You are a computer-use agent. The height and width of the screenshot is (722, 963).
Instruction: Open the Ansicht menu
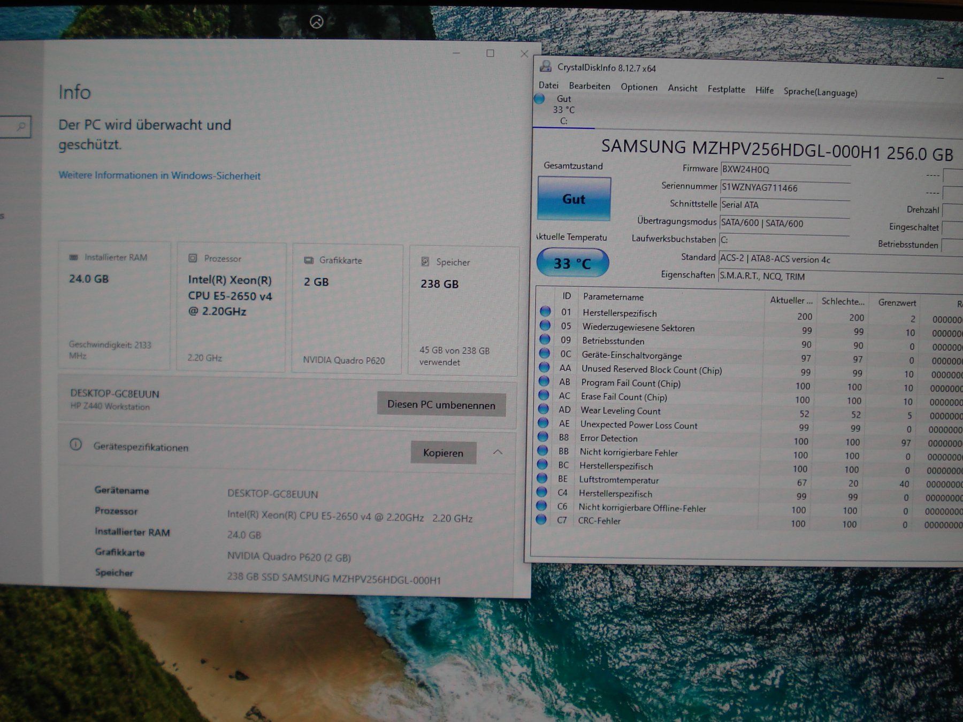(682, 88)
